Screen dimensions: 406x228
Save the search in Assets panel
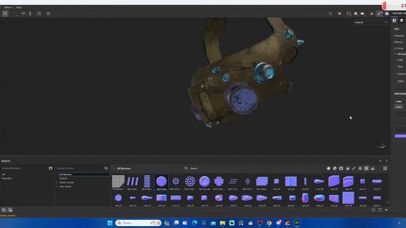coord(51,168)
